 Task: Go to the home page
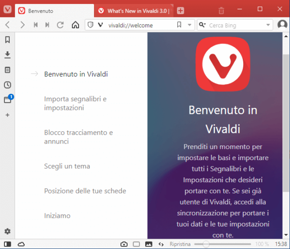[x=76, y=25]
